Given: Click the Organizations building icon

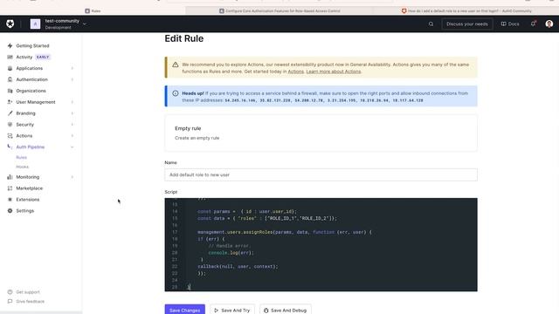Looking at the screenshot, I should 10,91.
